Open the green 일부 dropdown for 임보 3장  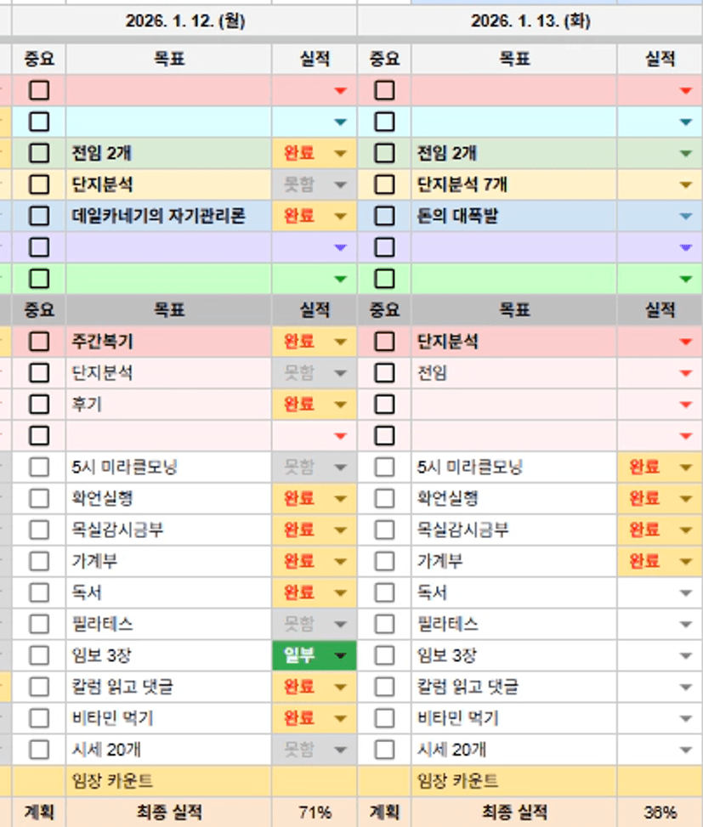pos(341,655)
